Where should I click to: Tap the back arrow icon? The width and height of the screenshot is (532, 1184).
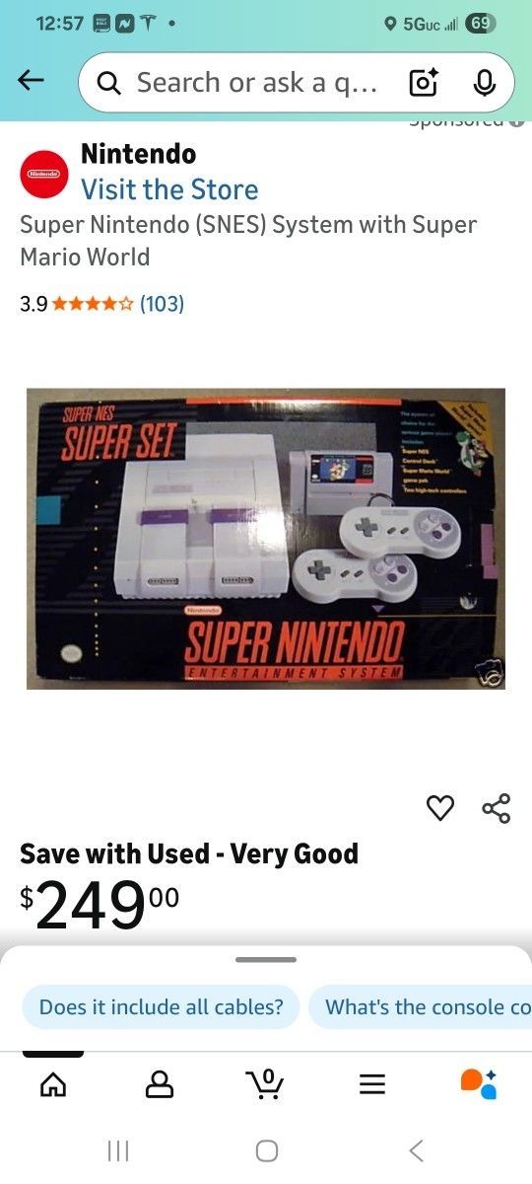coord(32,82)
